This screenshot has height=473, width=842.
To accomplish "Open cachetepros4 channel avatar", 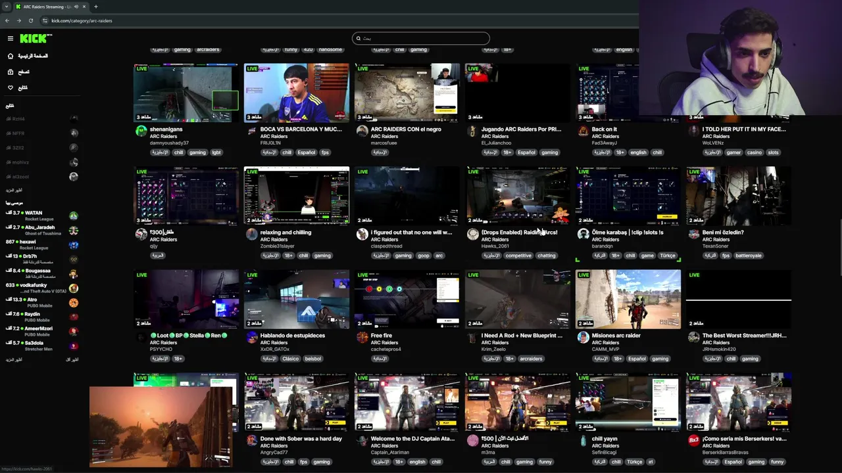I will tap(362, 338).
